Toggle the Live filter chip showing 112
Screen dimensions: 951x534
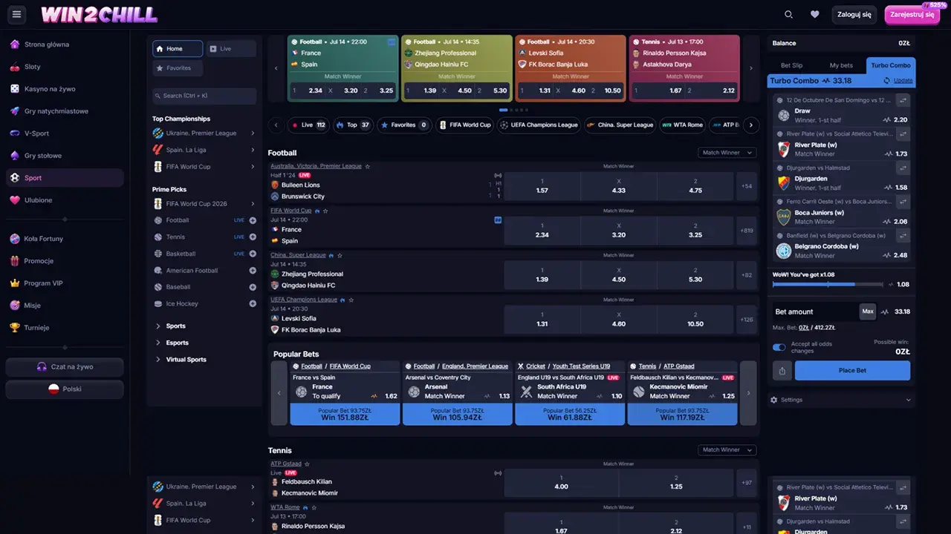point(308,125)
